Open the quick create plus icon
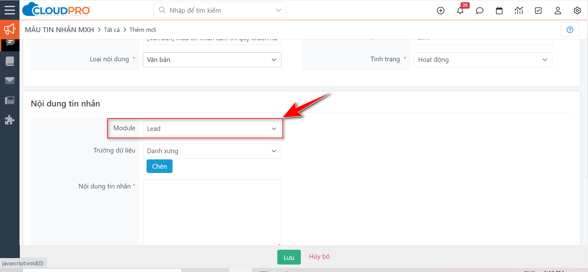The height and width of the screenshot is (272, 588). pos(441,11)
